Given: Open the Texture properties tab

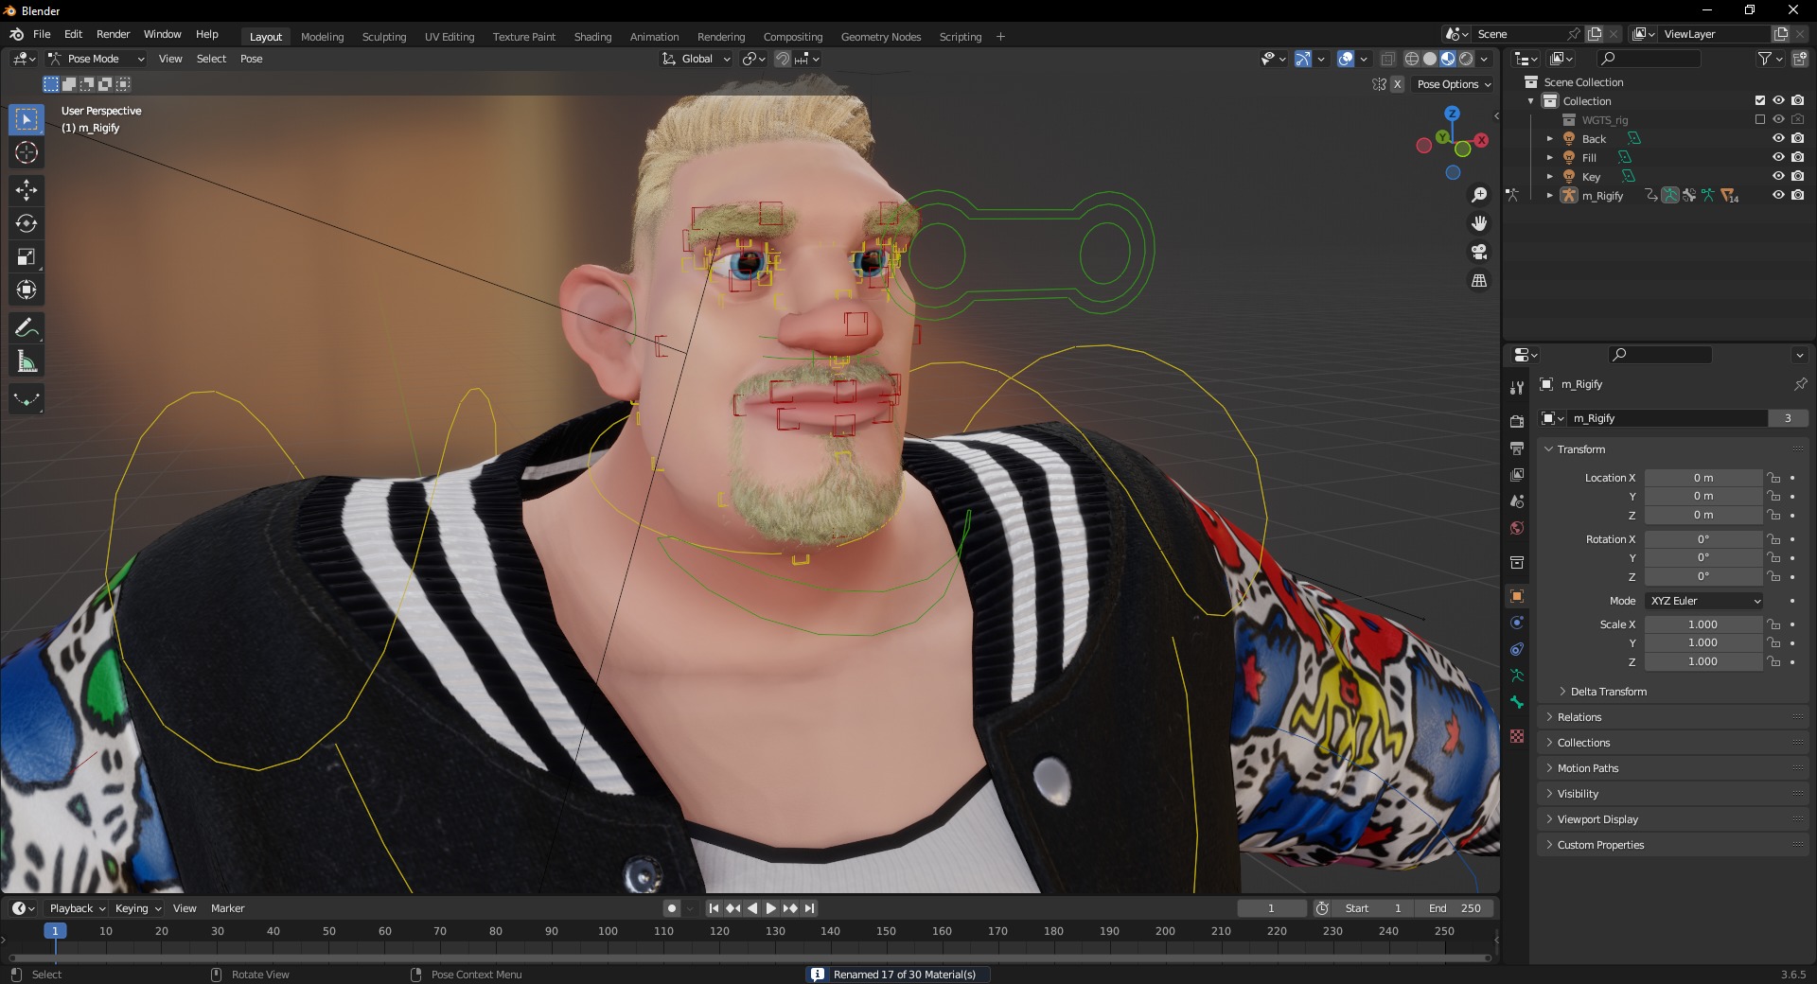Looking at the screenshot, I should [1517, 736].
